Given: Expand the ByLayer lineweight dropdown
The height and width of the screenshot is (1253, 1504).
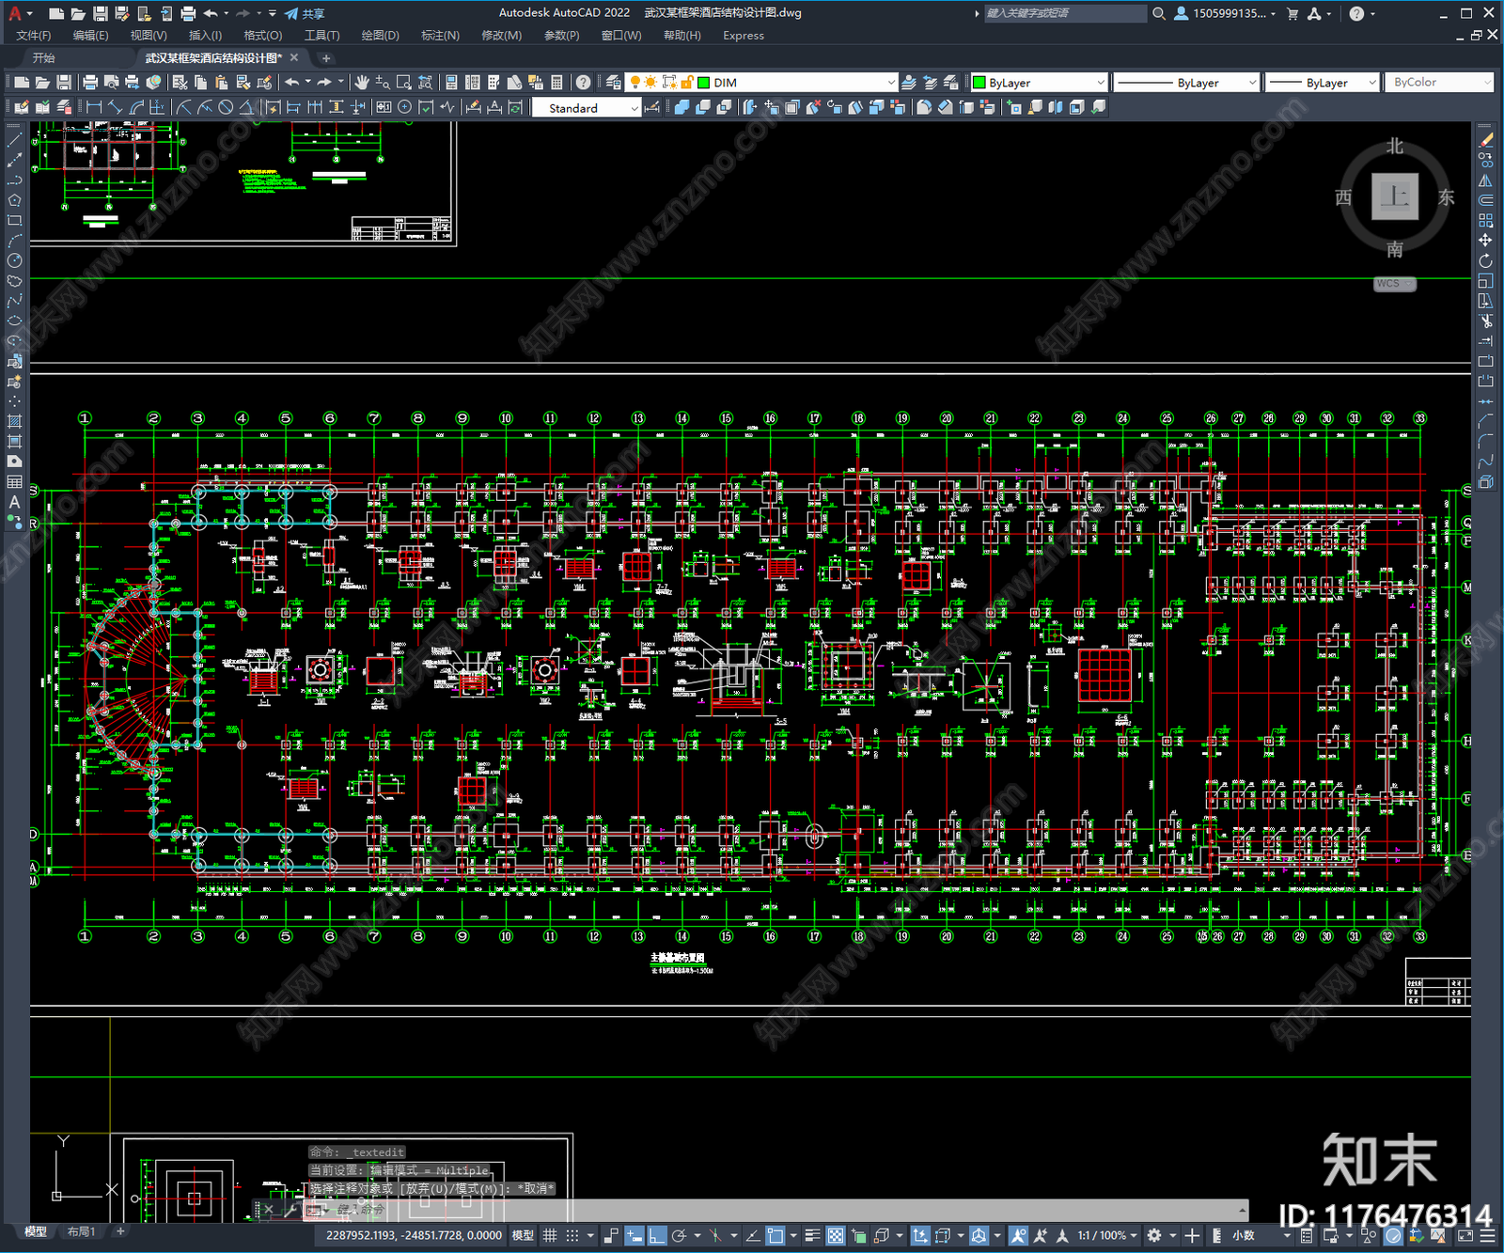Looking at the screenshot, I should point(1371,83).
